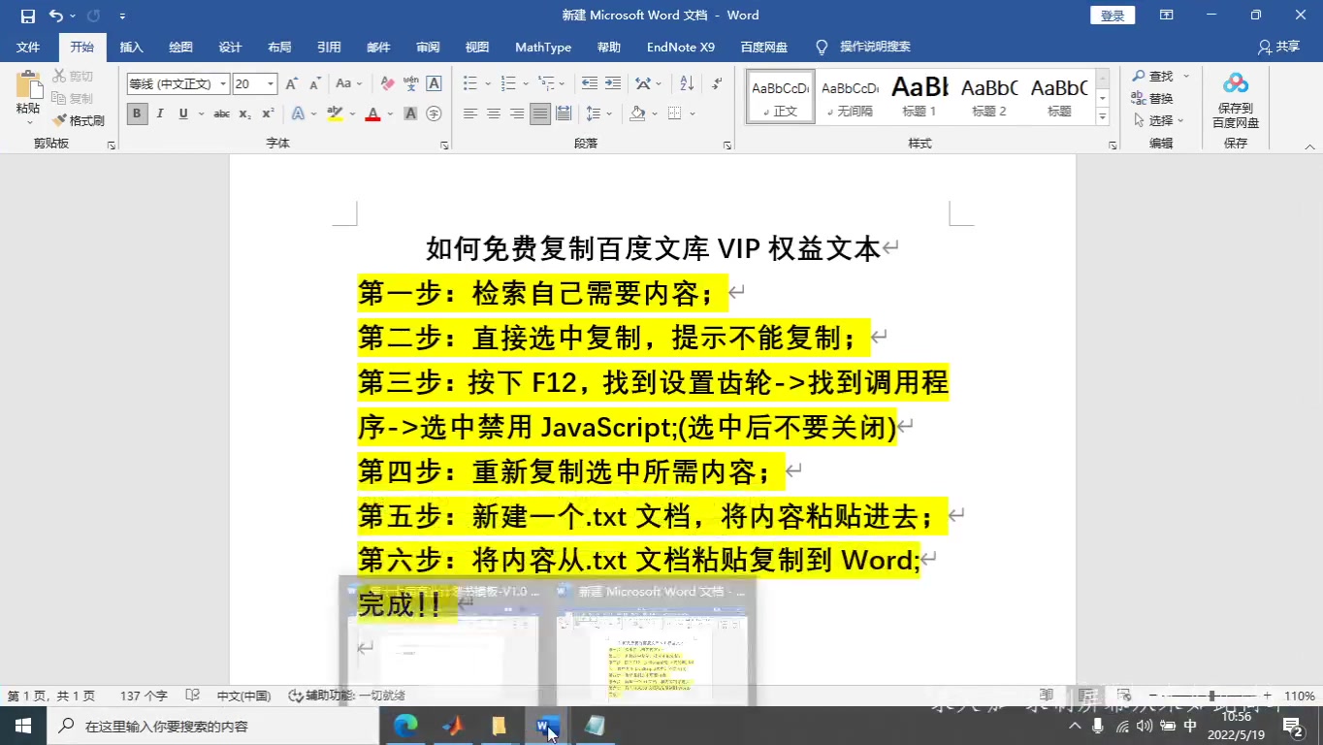Toggle Italic formatting button
Screen dimensions: 1323x745
click(x=160, y=113)
